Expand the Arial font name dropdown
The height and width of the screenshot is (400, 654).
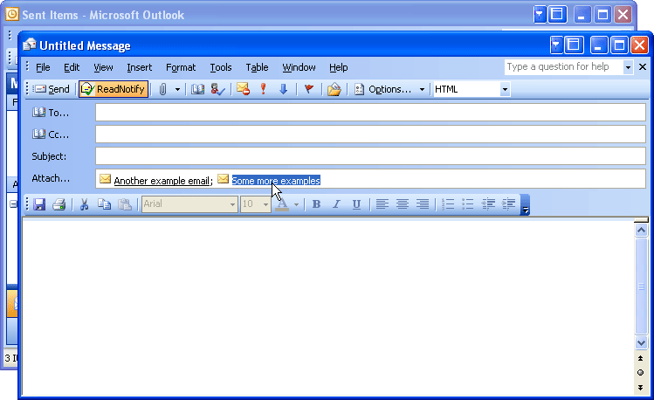(232, 204)
